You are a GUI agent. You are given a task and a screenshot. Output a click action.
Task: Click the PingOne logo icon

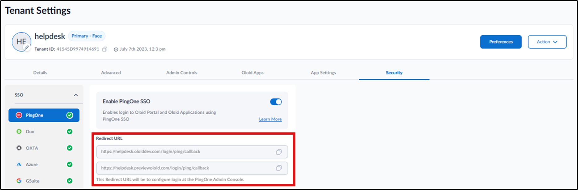coord(19,115)
